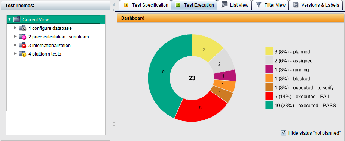
Task: Expand the 3 internationalization node
Action: [x=15, y=45]
